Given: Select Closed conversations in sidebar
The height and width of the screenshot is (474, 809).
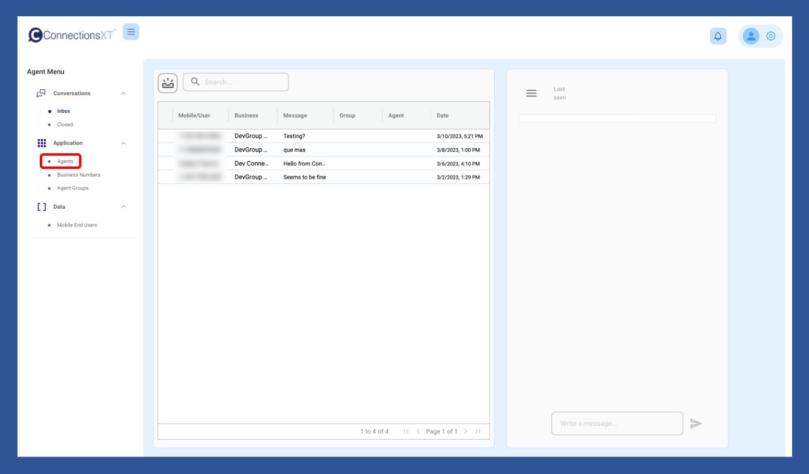Looking at the screenshot, I should 65,125.
